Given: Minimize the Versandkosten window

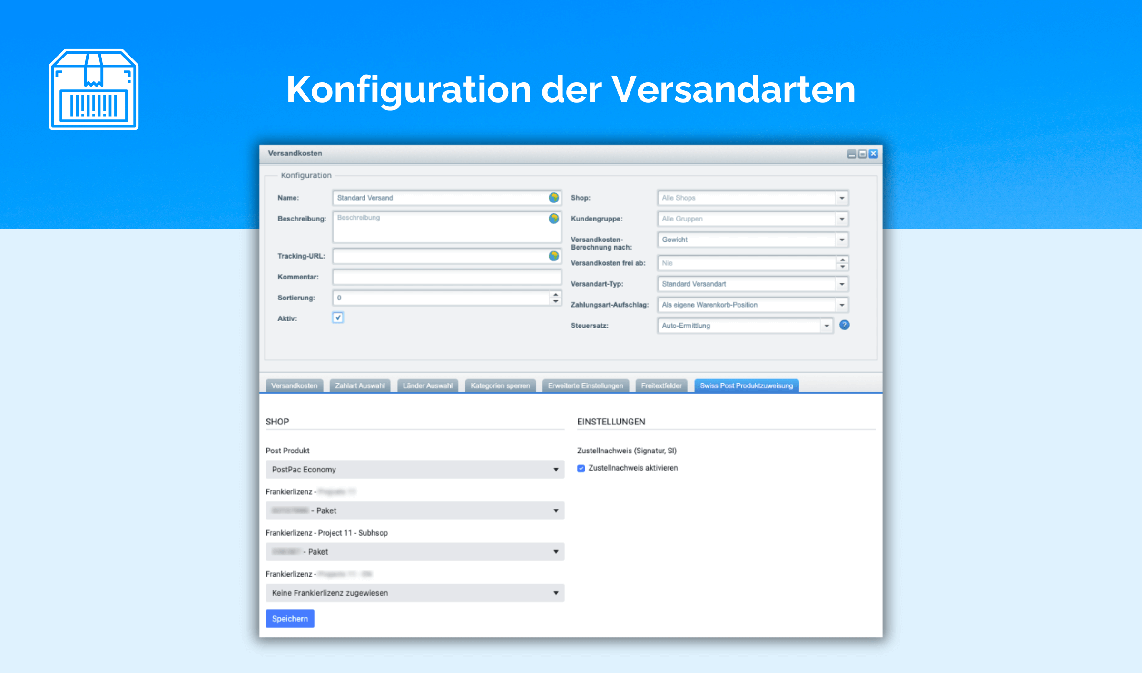Looking at the screenshot, I should (x=852, y=154).
